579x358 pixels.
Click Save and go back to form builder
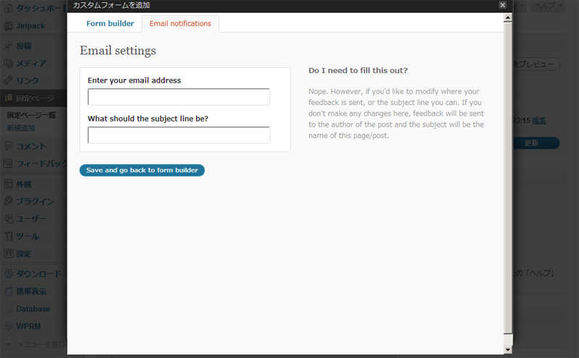pos(142,170)
